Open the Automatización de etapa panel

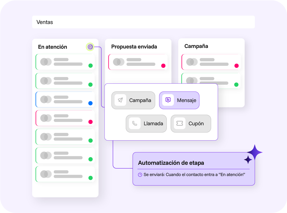(193, 169)
